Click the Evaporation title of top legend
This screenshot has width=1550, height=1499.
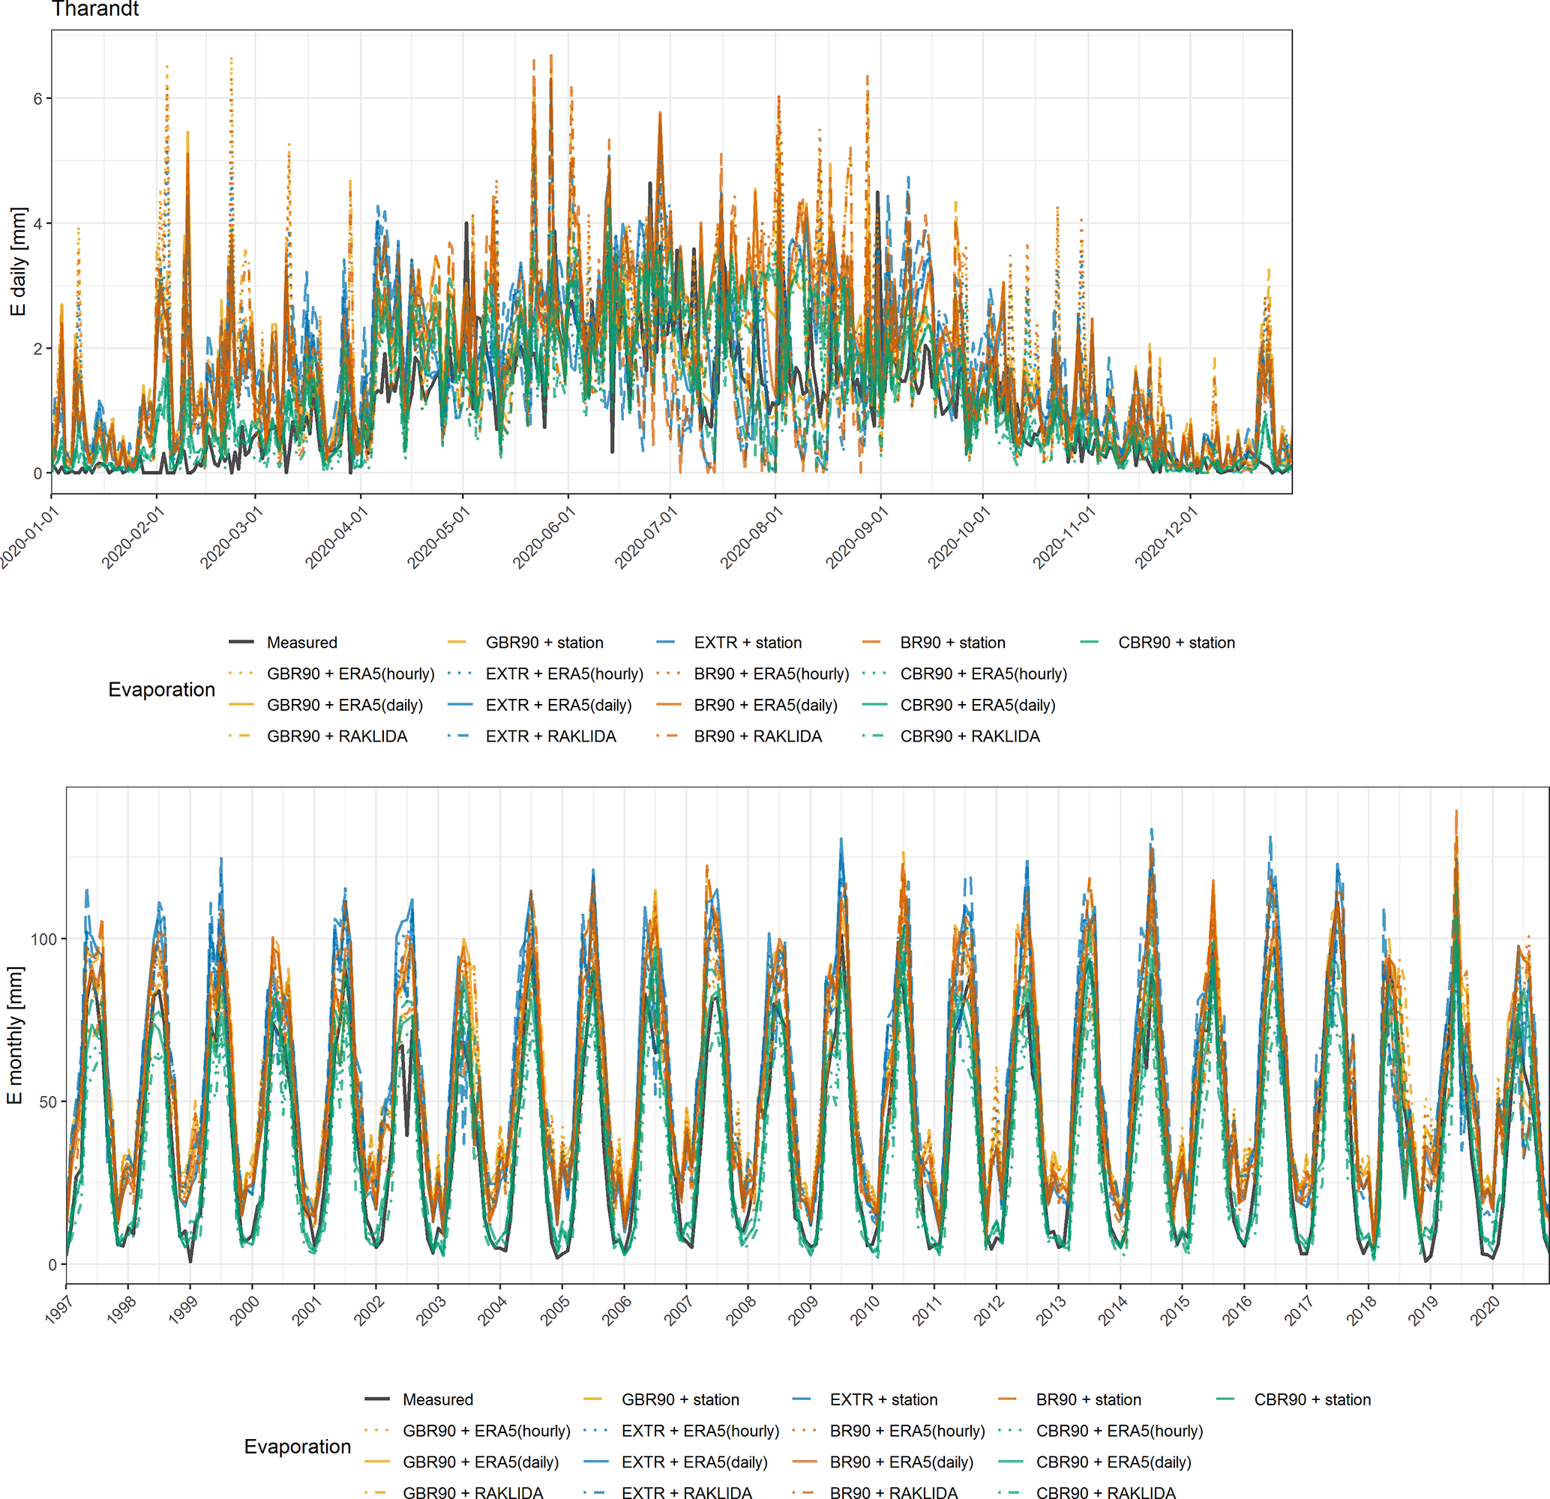(x=161, y=689)
